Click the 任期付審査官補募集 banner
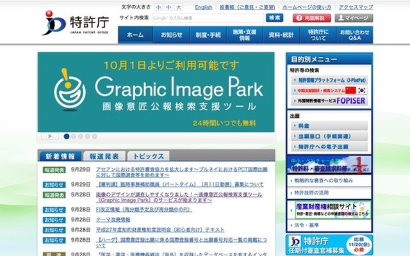Viewport: 410px width, 256px height. coord(329,244)
